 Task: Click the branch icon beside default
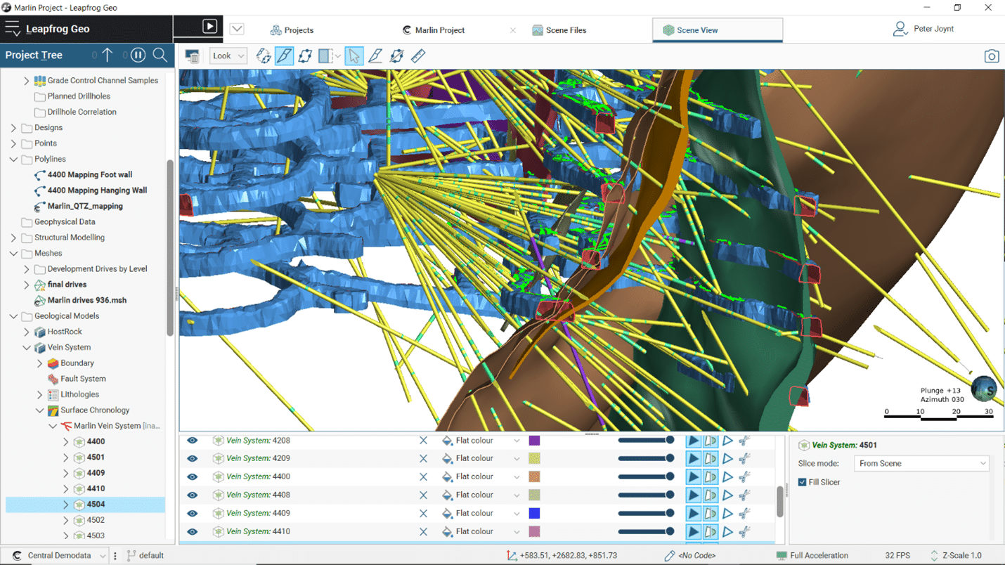coord(131,555)
